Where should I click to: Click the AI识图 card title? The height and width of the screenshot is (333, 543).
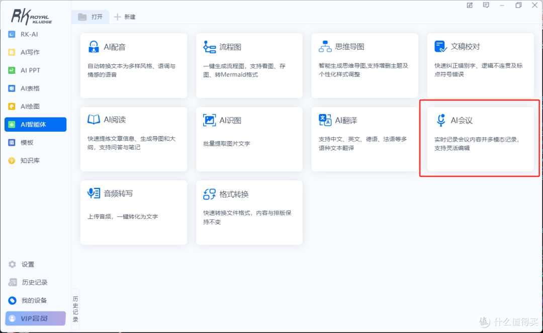(x=230, y=121)
